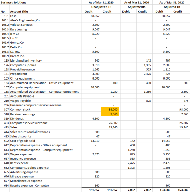190x192 pixels.
Task: Select the unadjusted Cost of goods sold 13,910
Action: 95,141
